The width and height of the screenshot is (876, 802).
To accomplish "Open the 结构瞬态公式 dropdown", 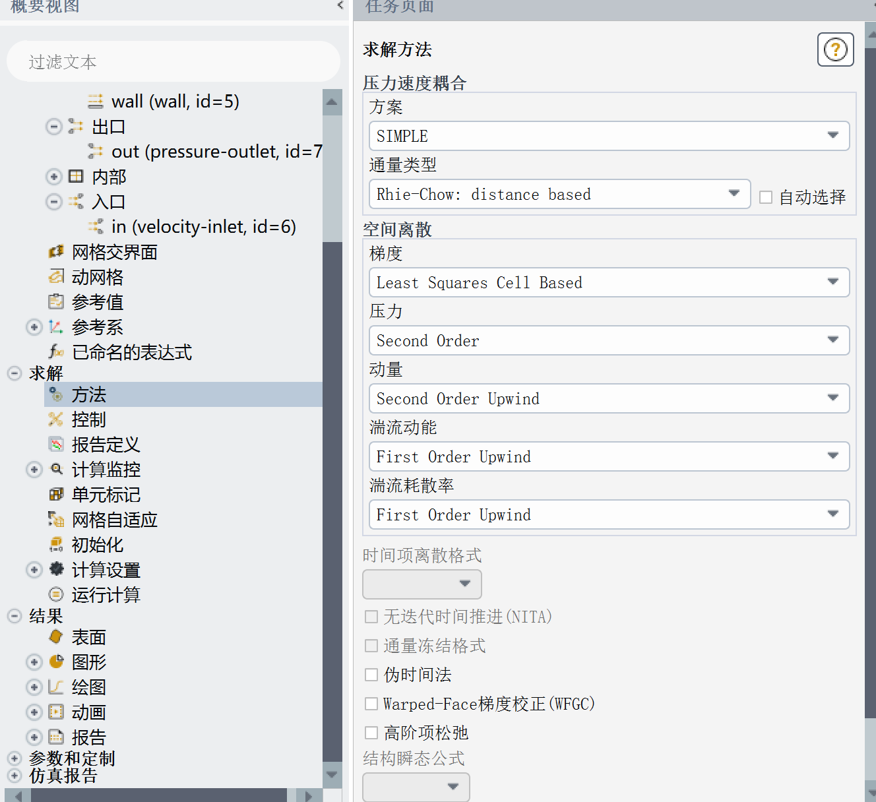I will click(x=416, y=787).
